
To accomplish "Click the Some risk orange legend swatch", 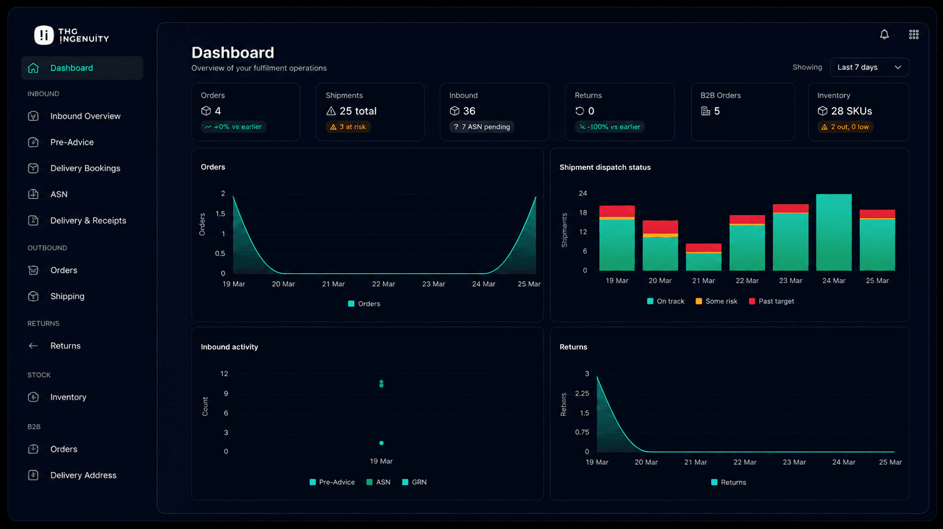I will tap(699, 302).
